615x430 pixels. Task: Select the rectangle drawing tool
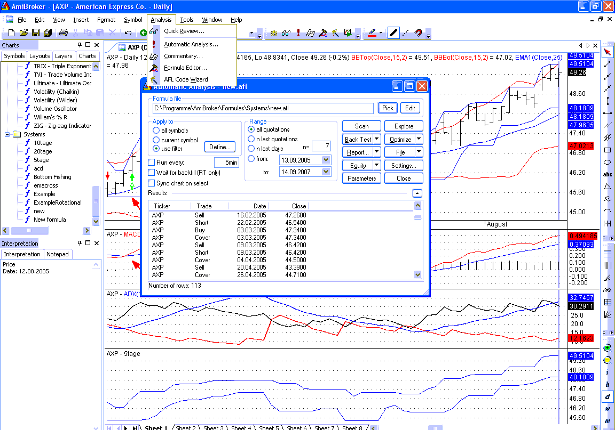[608, 150]
